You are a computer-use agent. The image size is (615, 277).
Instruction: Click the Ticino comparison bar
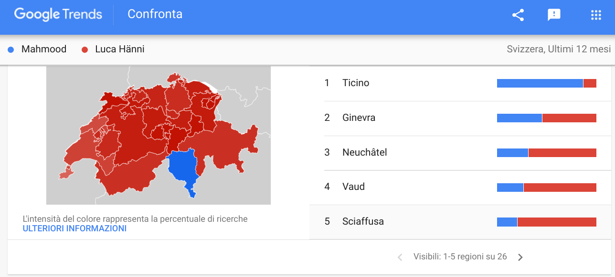point(547,83)
